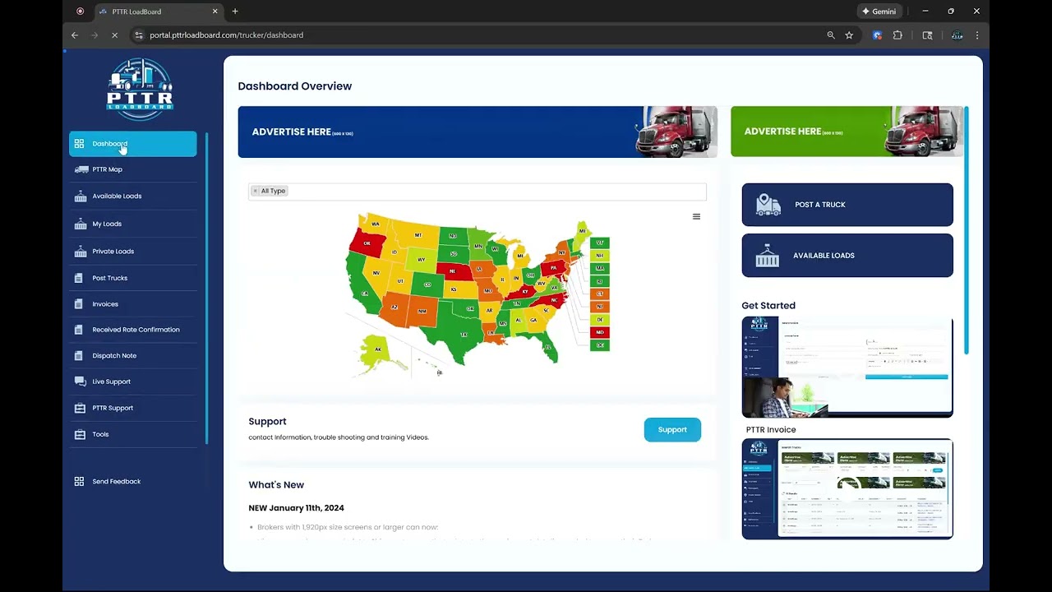Viewport: 1052px width, 592px height.
Task: Click the sidebar vertical scrollbar
Action: click(206, 288)
